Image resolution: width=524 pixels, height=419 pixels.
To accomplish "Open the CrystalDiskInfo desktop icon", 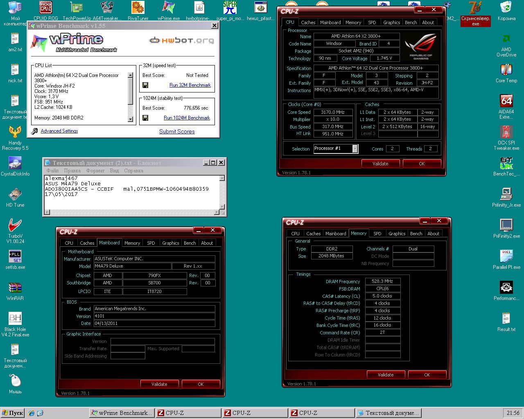I will (15, 166).
